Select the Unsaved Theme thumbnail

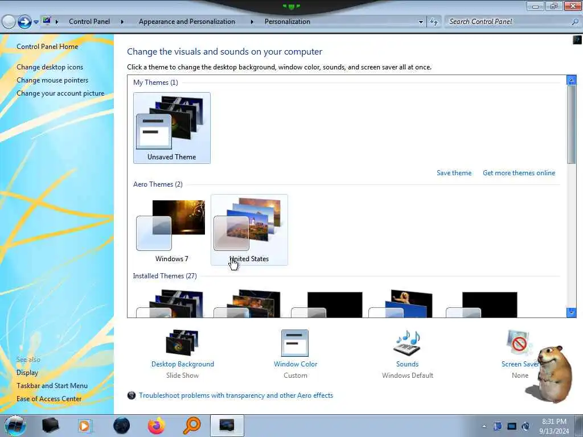(x=172, y=128)
